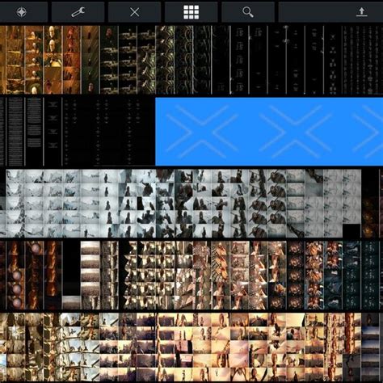
Task: Tap the compass navigation icon
Action: click(21, 12)
